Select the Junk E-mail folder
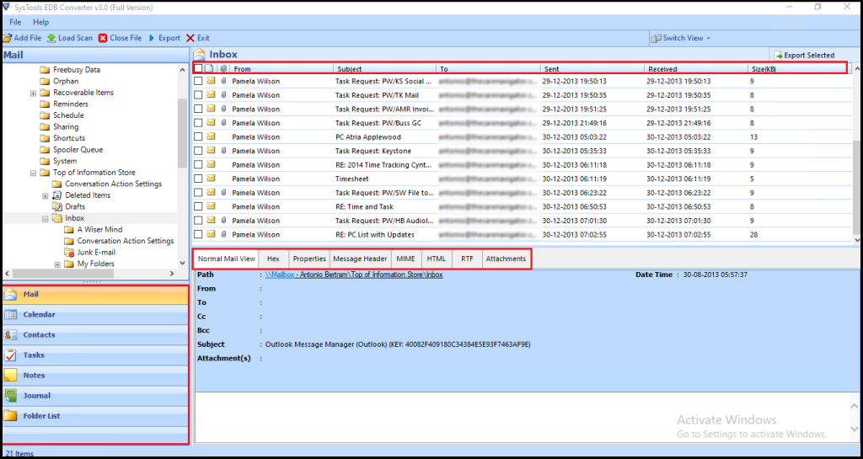The width and height of the screenshot is (863, 459). coord(96,252)
